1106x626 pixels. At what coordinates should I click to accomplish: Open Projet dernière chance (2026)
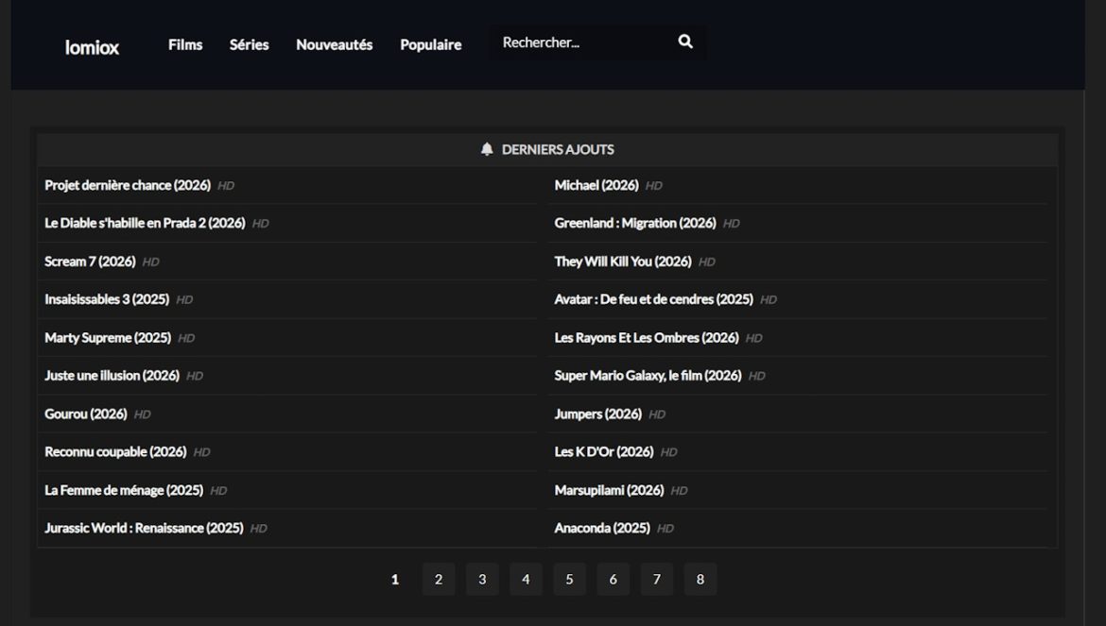pyautogui.click(x=128, y=185)
